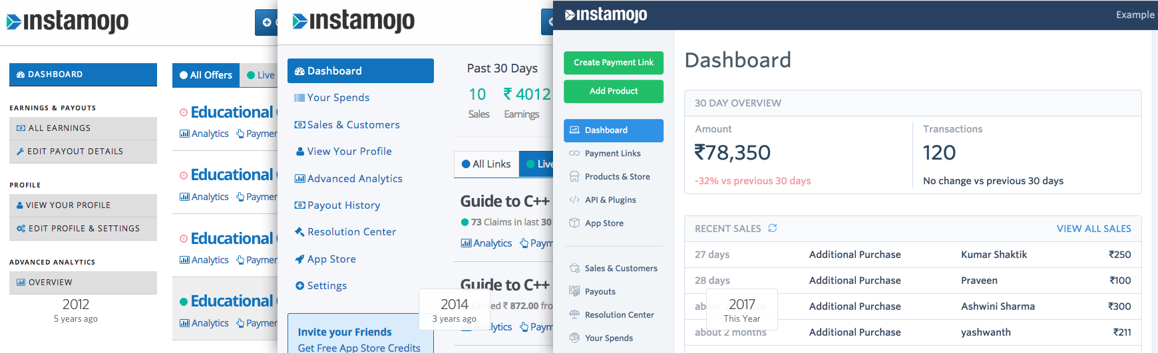Image resolution: width=1158 pixels, height=353 pixels.
Task: Open OVERVIEW under Advanced Analytics
Action: (x=83, y=283)
